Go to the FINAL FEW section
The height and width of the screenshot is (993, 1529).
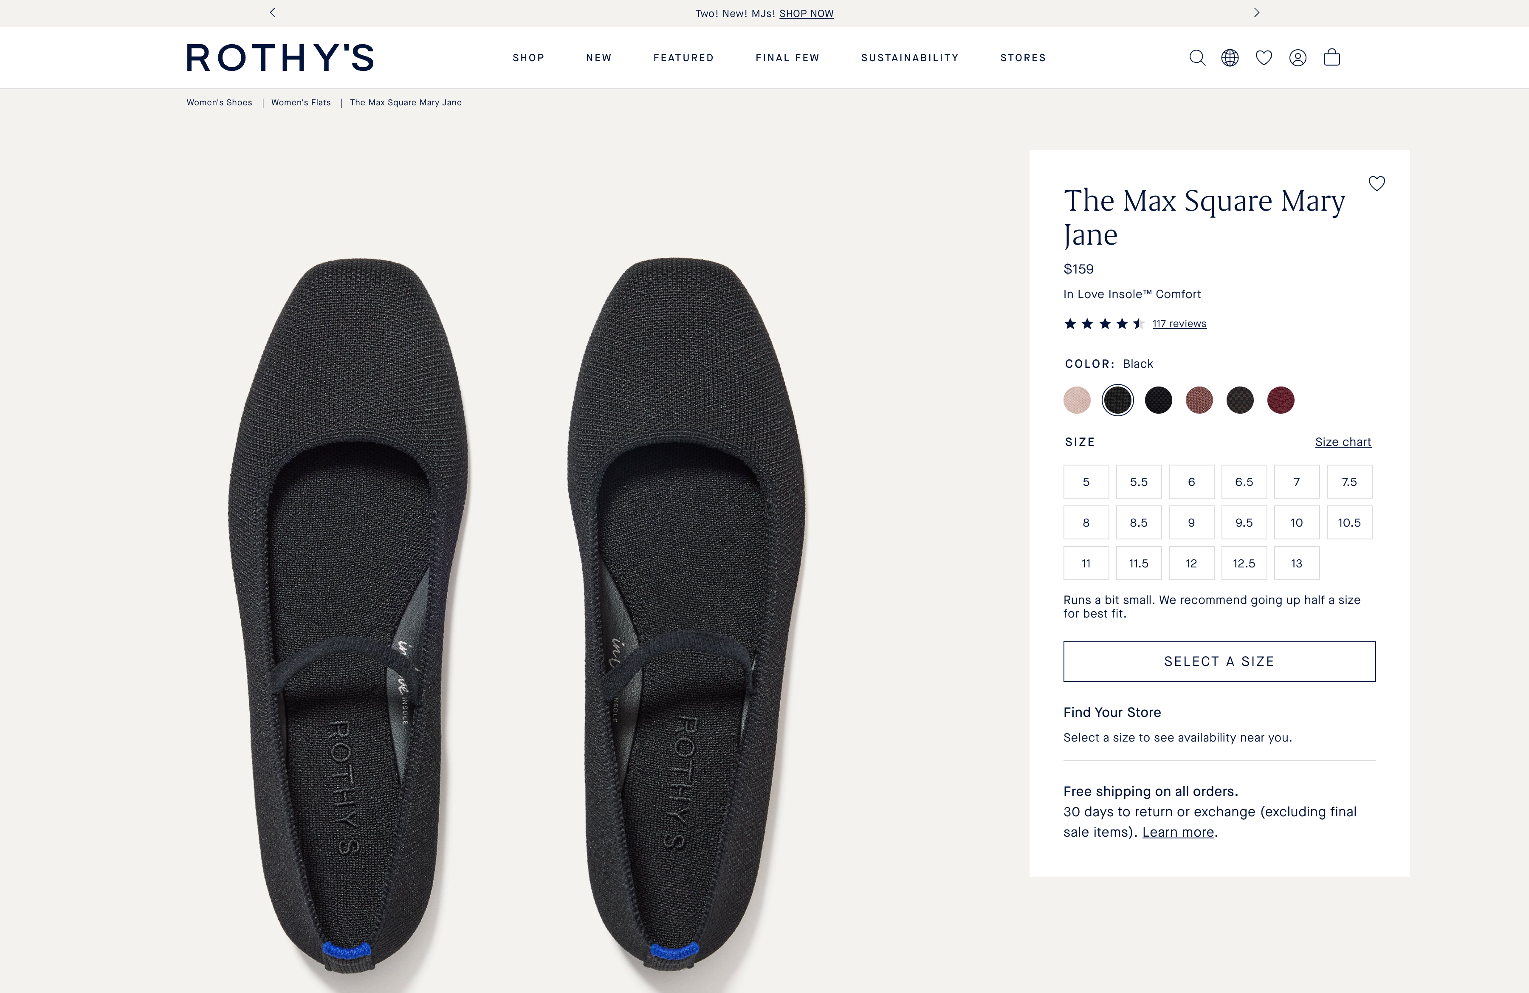pyautogui.click(x=787, y=58)
